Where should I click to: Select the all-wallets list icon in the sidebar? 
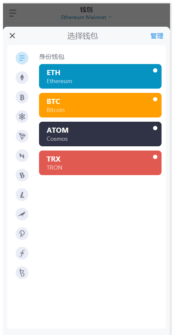22,58
